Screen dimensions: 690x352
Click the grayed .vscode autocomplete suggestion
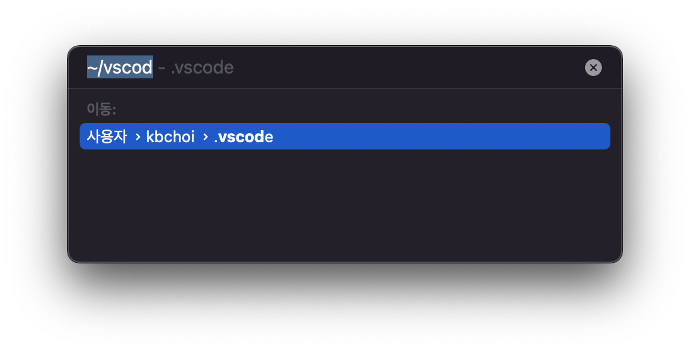[x=202, y=67]
